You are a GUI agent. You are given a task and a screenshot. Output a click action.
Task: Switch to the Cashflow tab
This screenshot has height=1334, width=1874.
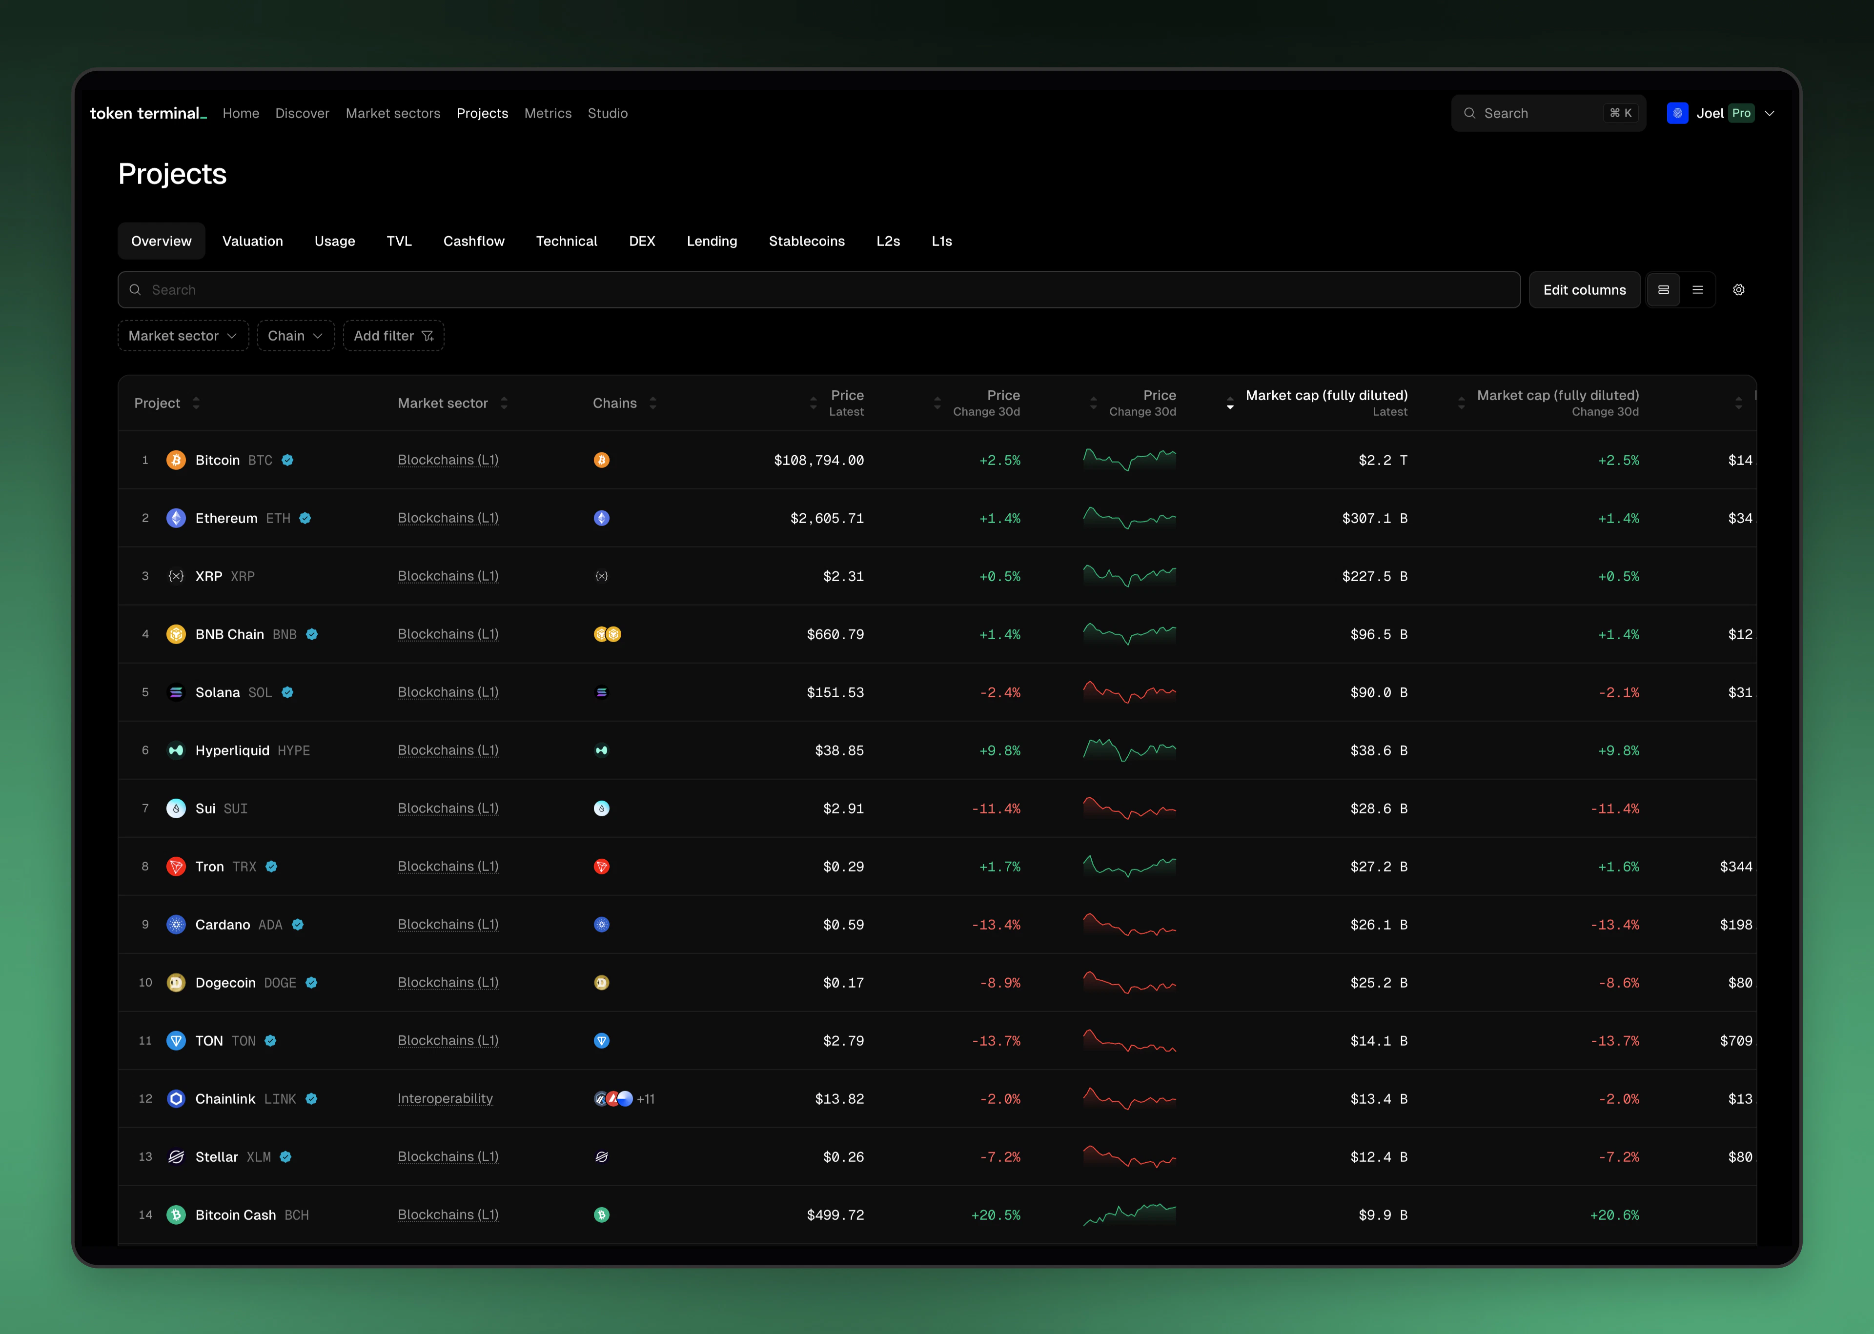tap(474, 242)
